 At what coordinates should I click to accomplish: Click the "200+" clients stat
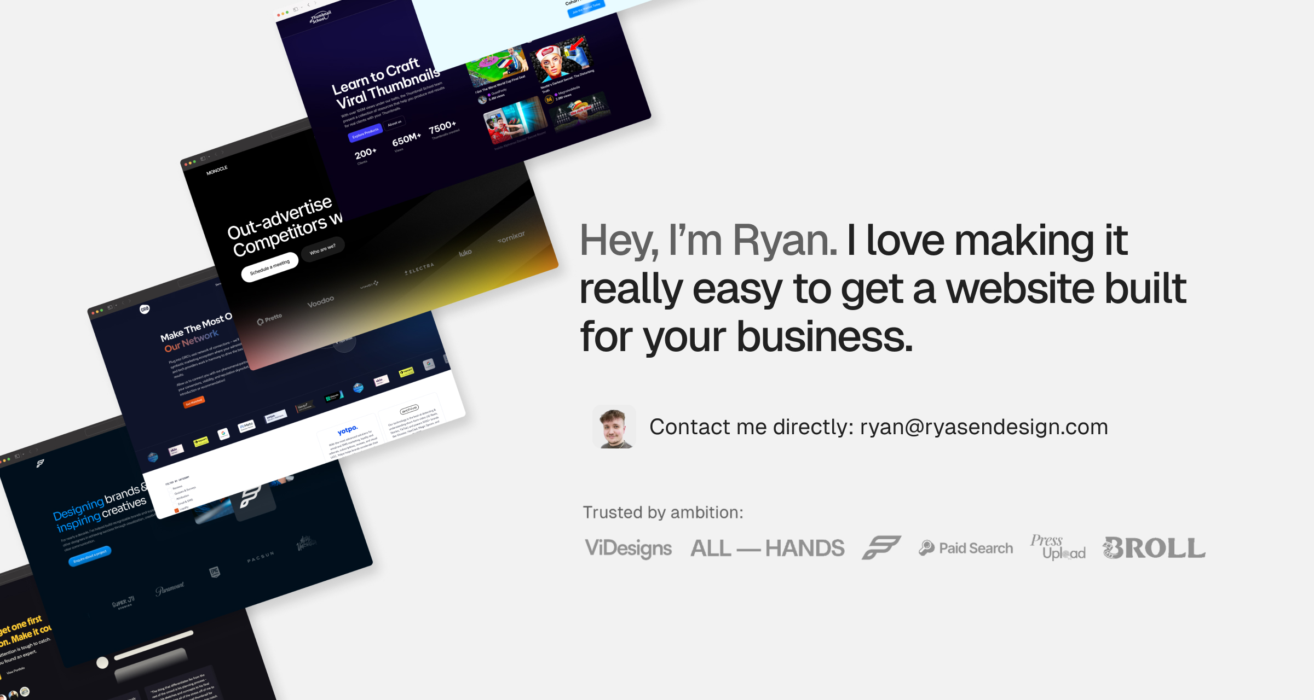pyautogui.click(x=365, y=155)
